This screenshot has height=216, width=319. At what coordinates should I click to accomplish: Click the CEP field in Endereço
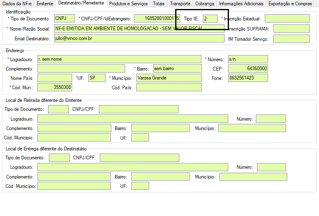(248, 68)
